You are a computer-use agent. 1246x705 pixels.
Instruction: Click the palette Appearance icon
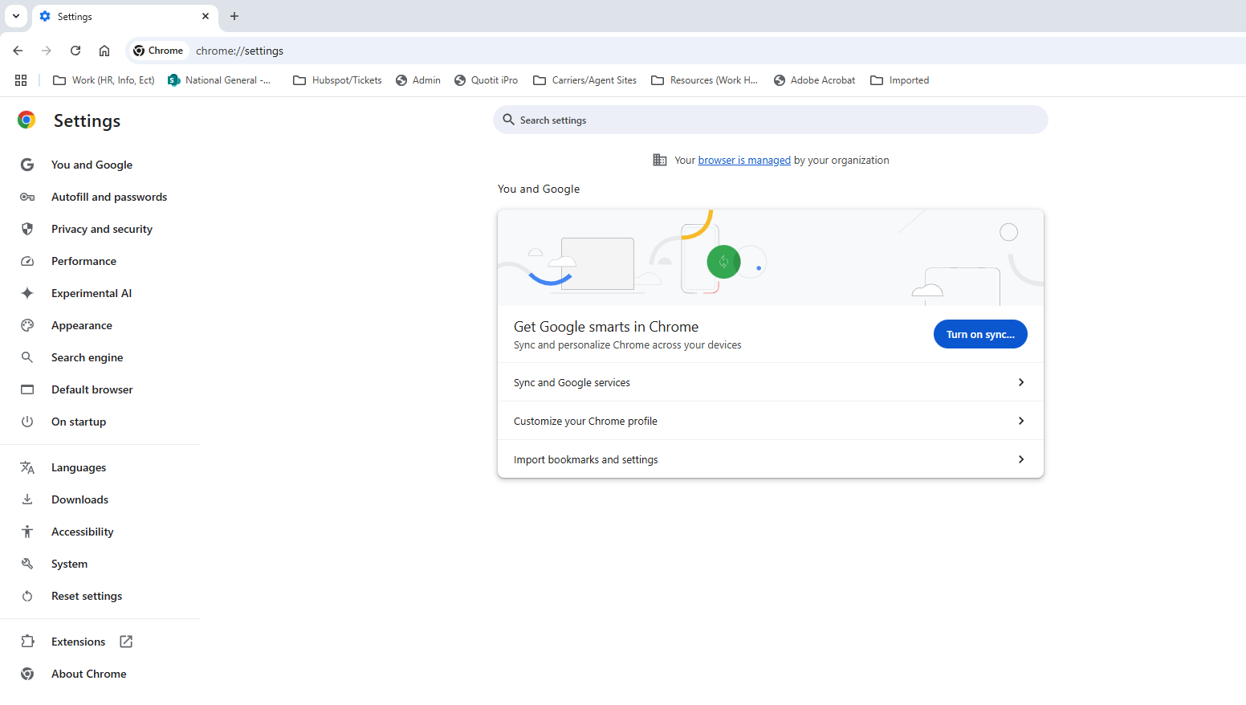(x=27, y=325)
